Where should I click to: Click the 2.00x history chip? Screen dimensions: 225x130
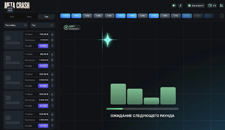pyautogui.click(x=187, y=16)
